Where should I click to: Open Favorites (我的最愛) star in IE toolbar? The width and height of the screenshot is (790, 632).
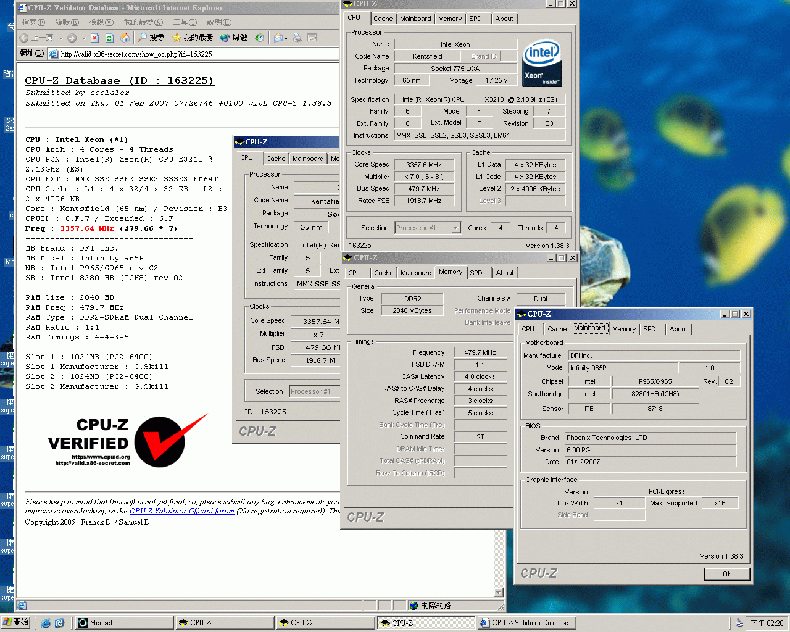click(x=193, y=38)
